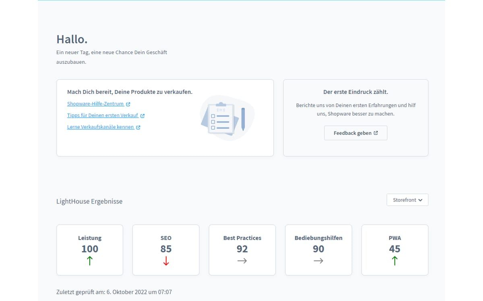
Task: Click the right arrow under Bediebungshilfen
Action: pyautogui.click(x=318, y=261)
